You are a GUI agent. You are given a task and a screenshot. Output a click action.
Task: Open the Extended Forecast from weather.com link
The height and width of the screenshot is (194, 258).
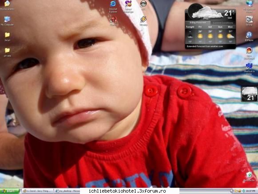[205, 46]
